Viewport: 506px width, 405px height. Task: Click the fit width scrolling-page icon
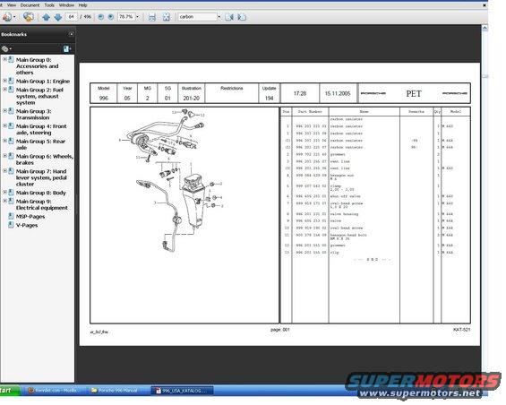pos(152,17)
